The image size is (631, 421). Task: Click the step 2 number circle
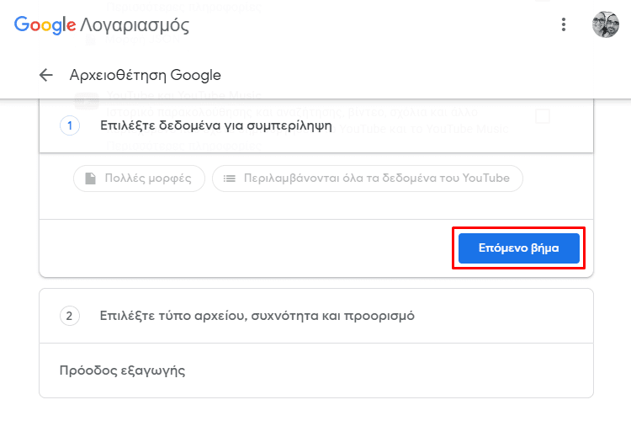click(x=70, y=316)
